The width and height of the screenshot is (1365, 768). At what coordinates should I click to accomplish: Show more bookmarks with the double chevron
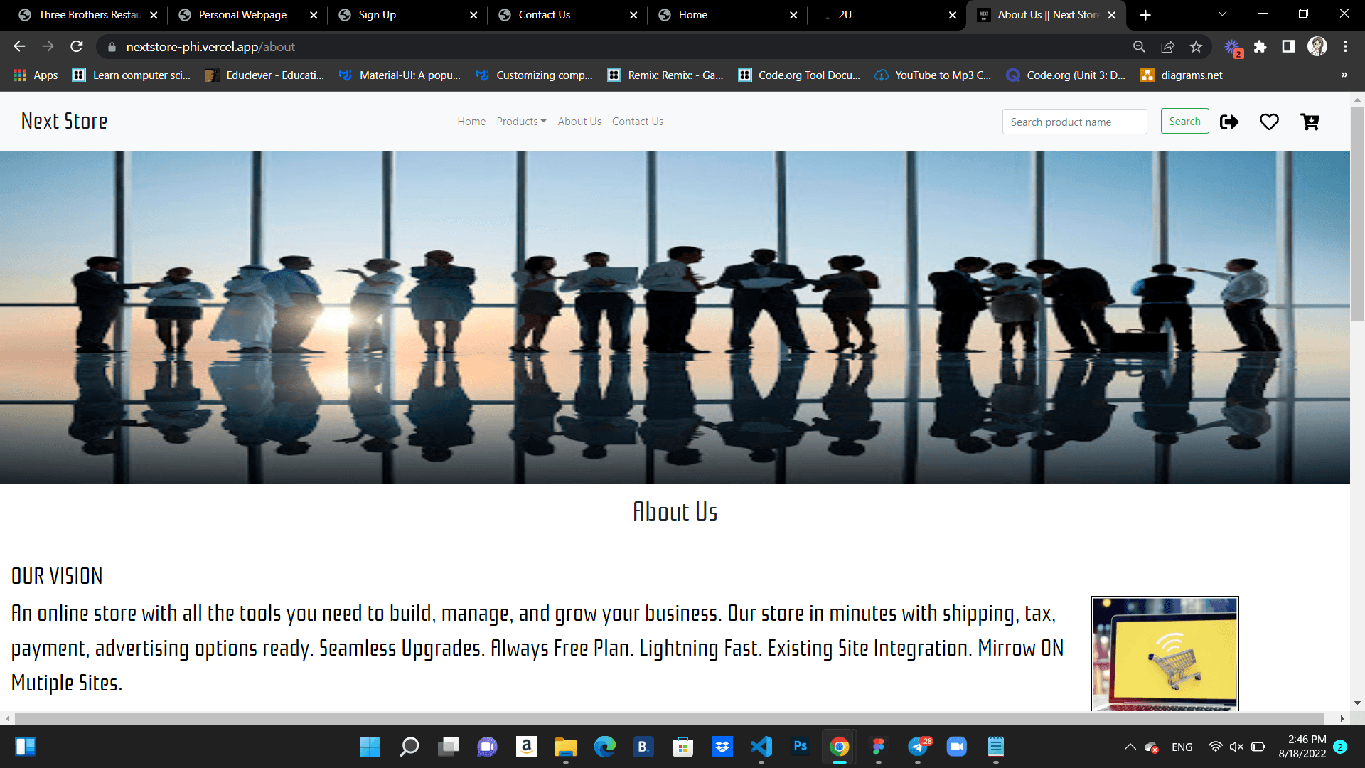pyautogui.click(x=1344, y=75)
